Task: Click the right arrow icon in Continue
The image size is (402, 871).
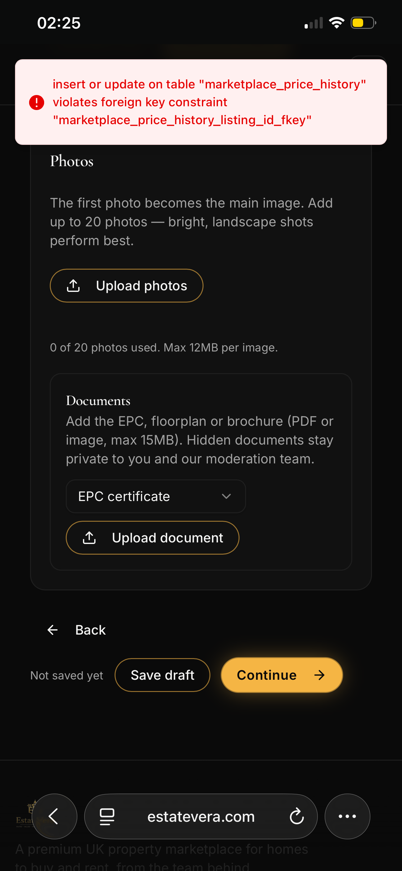Action: (x=319, y=675)
